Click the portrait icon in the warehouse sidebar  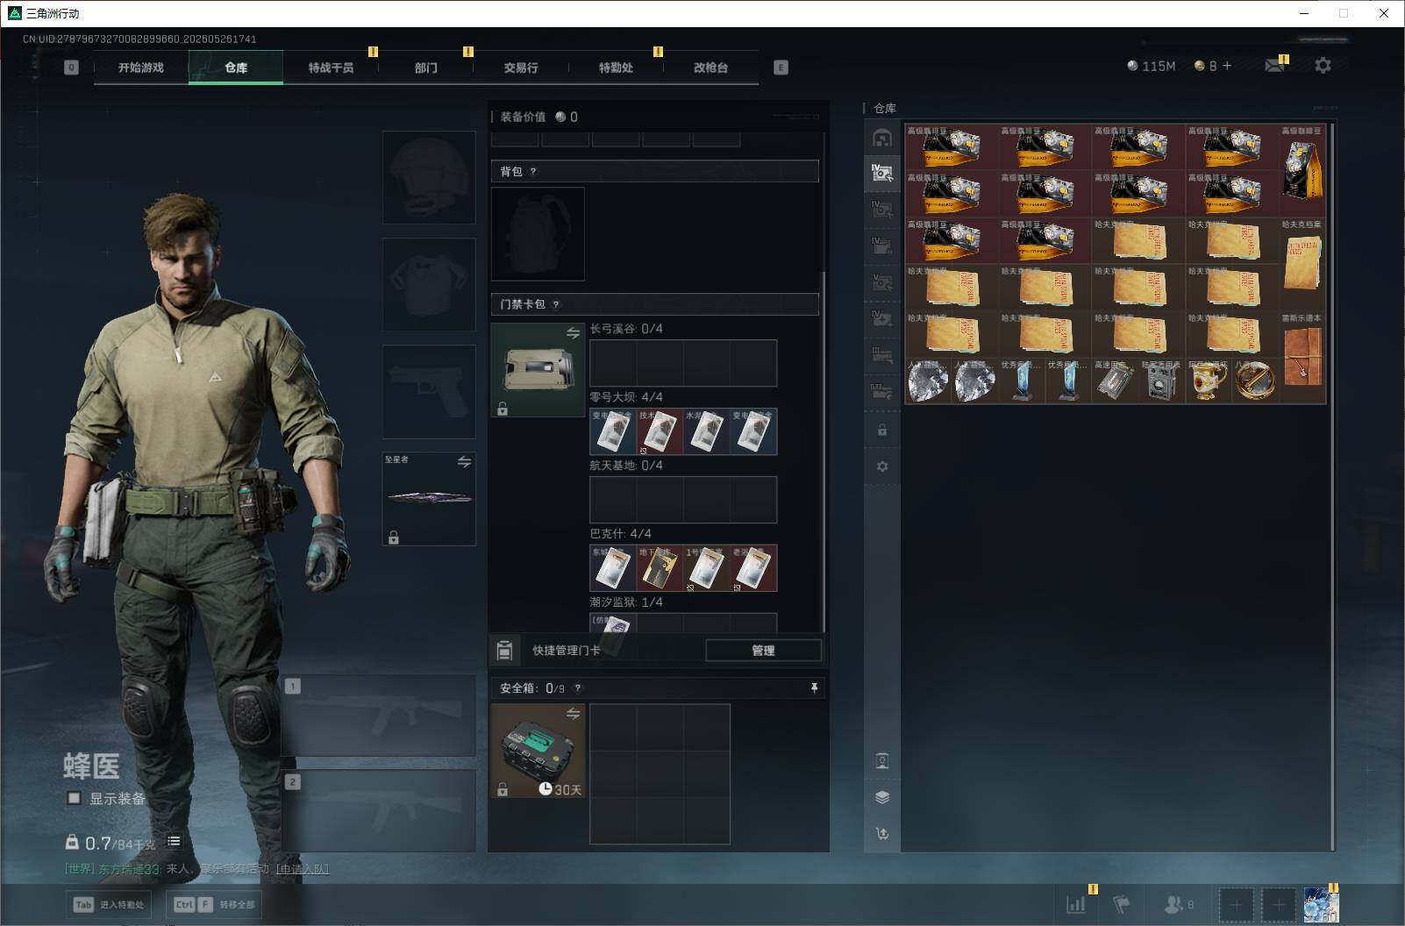coord(882,760)
